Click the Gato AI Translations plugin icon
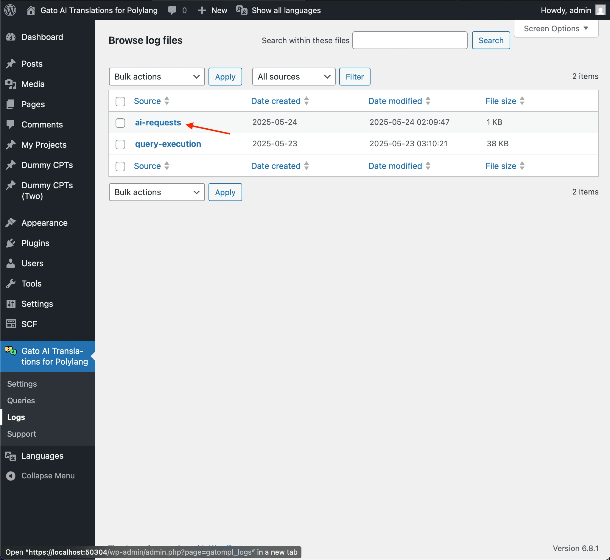This screenshot has height=560, width=610. click(11, 351)
